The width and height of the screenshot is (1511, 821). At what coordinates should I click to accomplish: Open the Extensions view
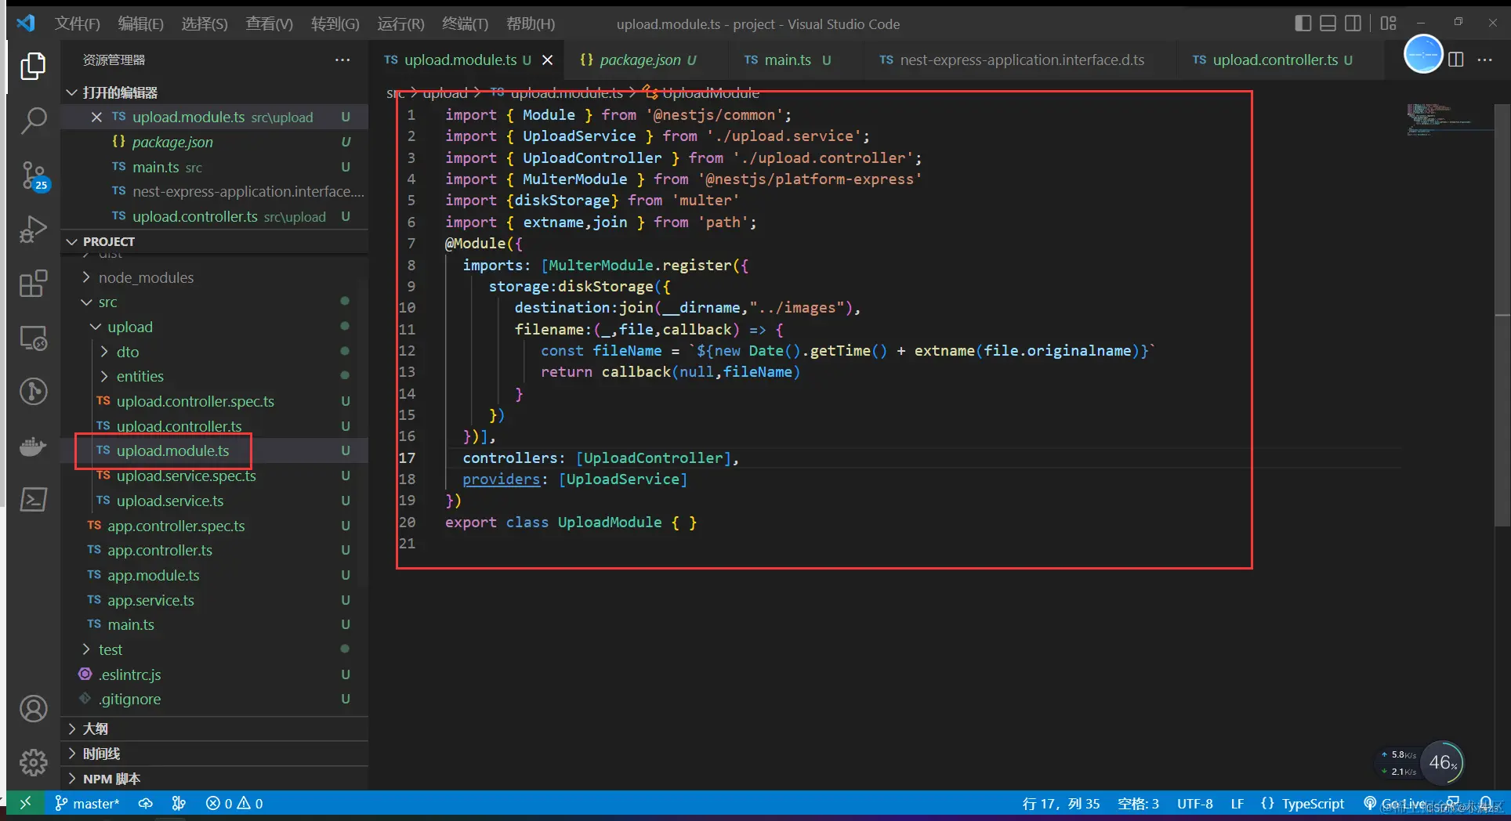[x=33, y=284]
